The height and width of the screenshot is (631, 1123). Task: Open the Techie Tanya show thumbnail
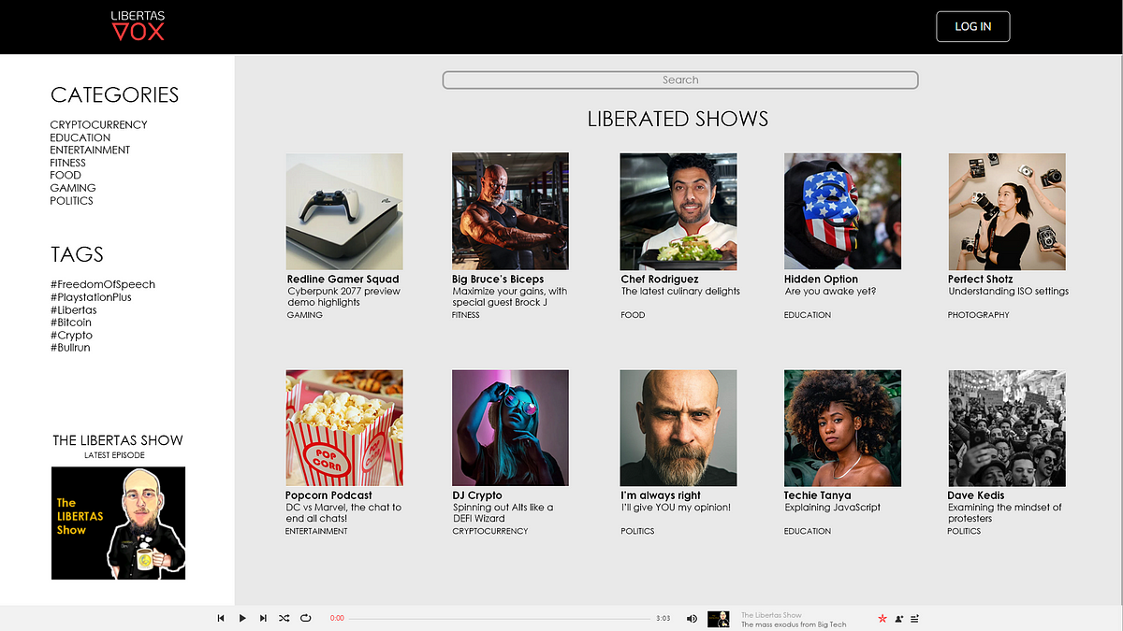click(x=842, y=428)
